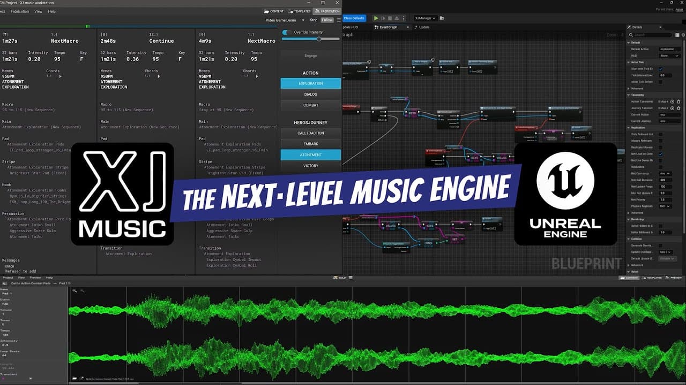This screenshot has width=686, height=385.
Task: Select Embark in HerosJourney
Action: pos(311,144)
